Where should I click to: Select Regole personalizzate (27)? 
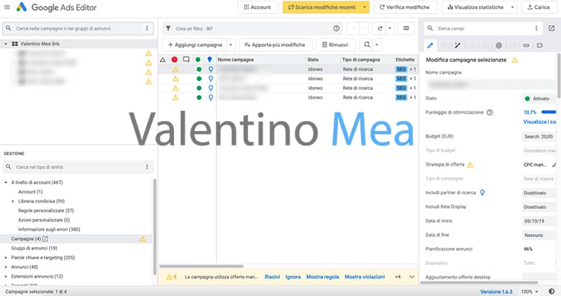pos(46,211)
